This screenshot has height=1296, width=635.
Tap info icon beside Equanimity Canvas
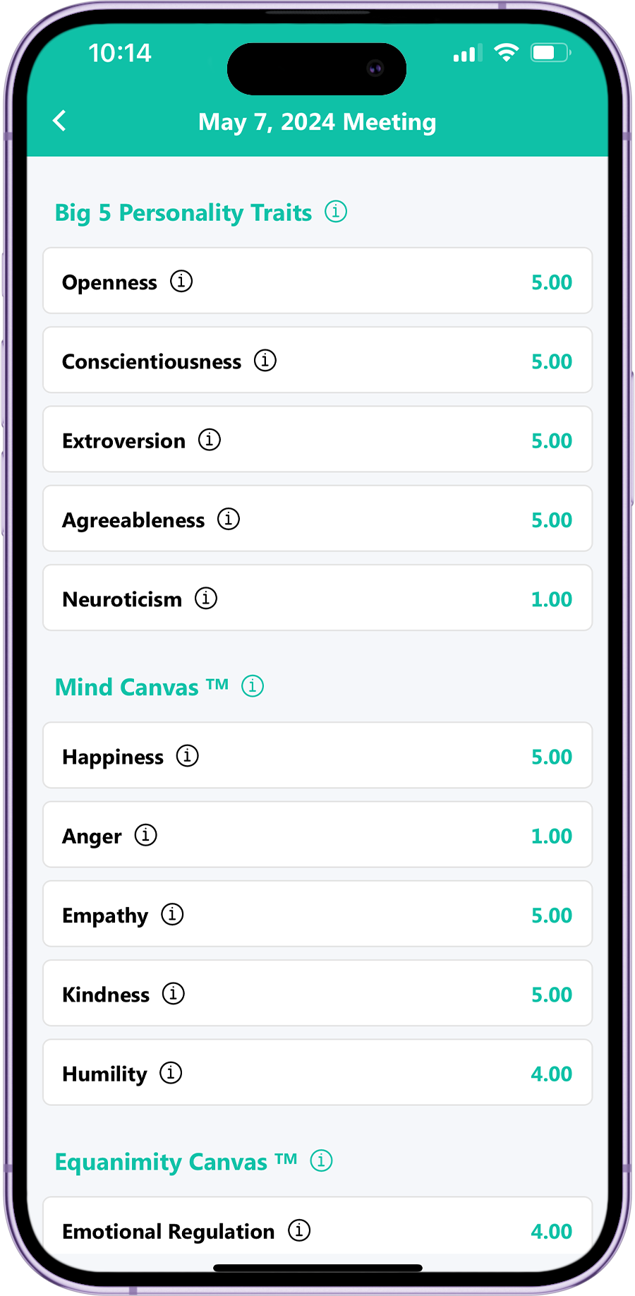[322, 1160]
